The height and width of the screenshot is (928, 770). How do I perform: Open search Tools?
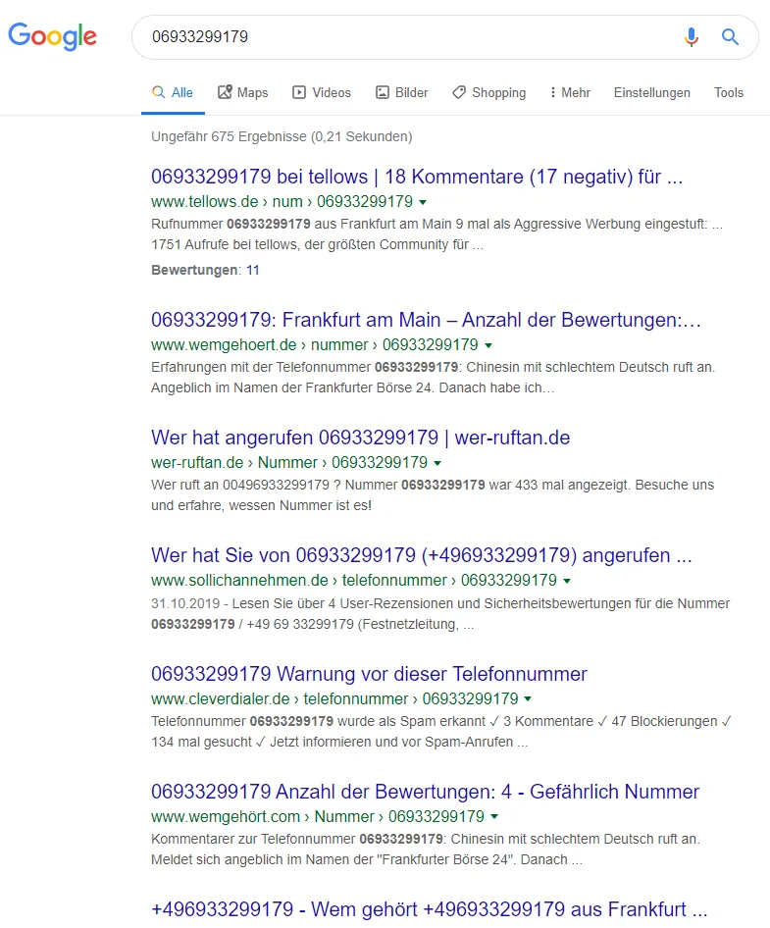pyautogui.click(x=729, y=93)
